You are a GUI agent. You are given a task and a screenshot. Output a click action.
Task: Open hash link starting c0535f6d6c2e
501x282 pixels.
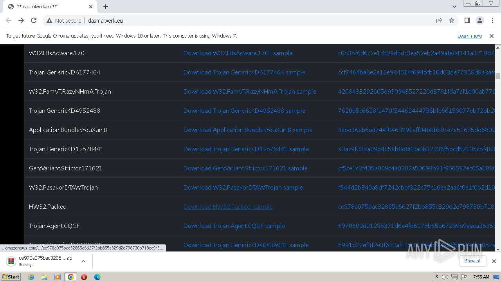coord(416,53)
